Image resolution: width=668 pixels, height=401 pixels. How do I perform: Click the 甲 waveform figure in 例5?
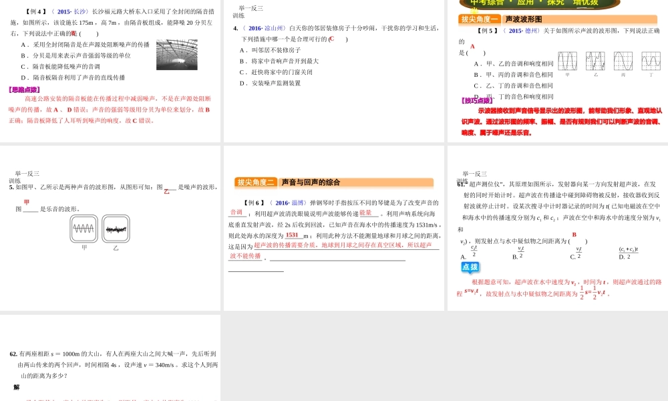pos(567,61)
